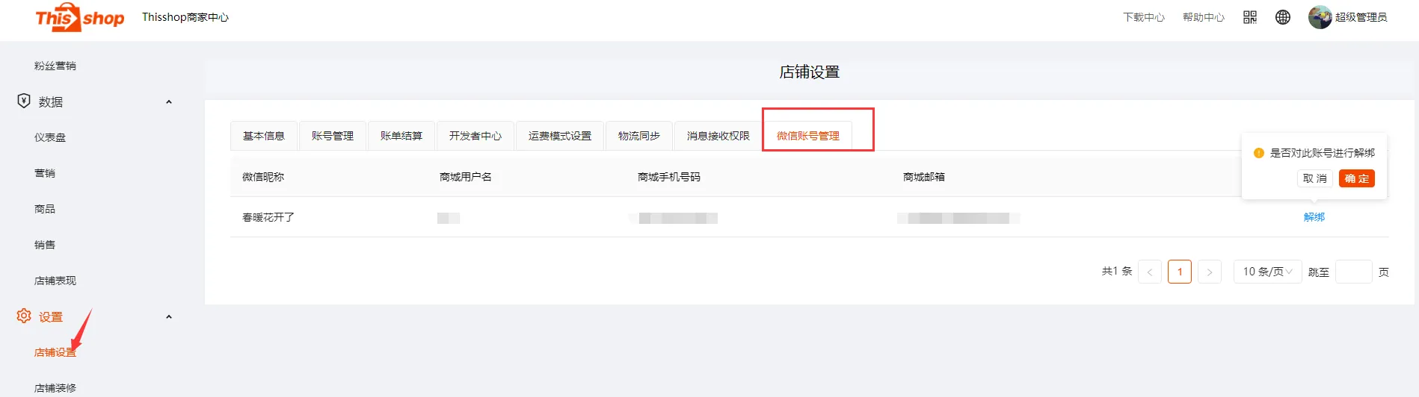
Task: Click the 店铺设置 page heading
Action: coord(810,72)
